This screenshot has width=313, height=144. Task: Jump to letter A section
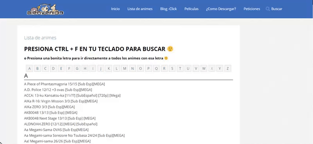point(29,68)
